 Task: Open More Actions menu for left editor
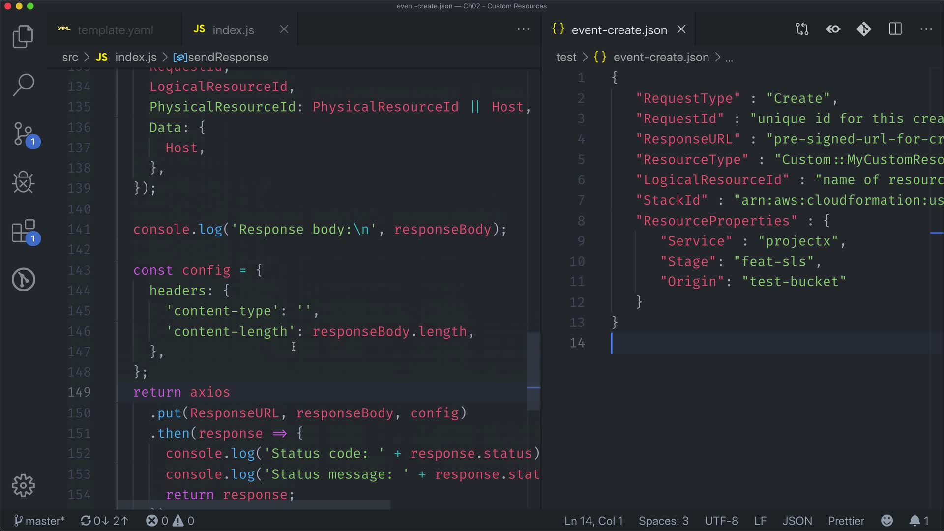pos(523,29)
